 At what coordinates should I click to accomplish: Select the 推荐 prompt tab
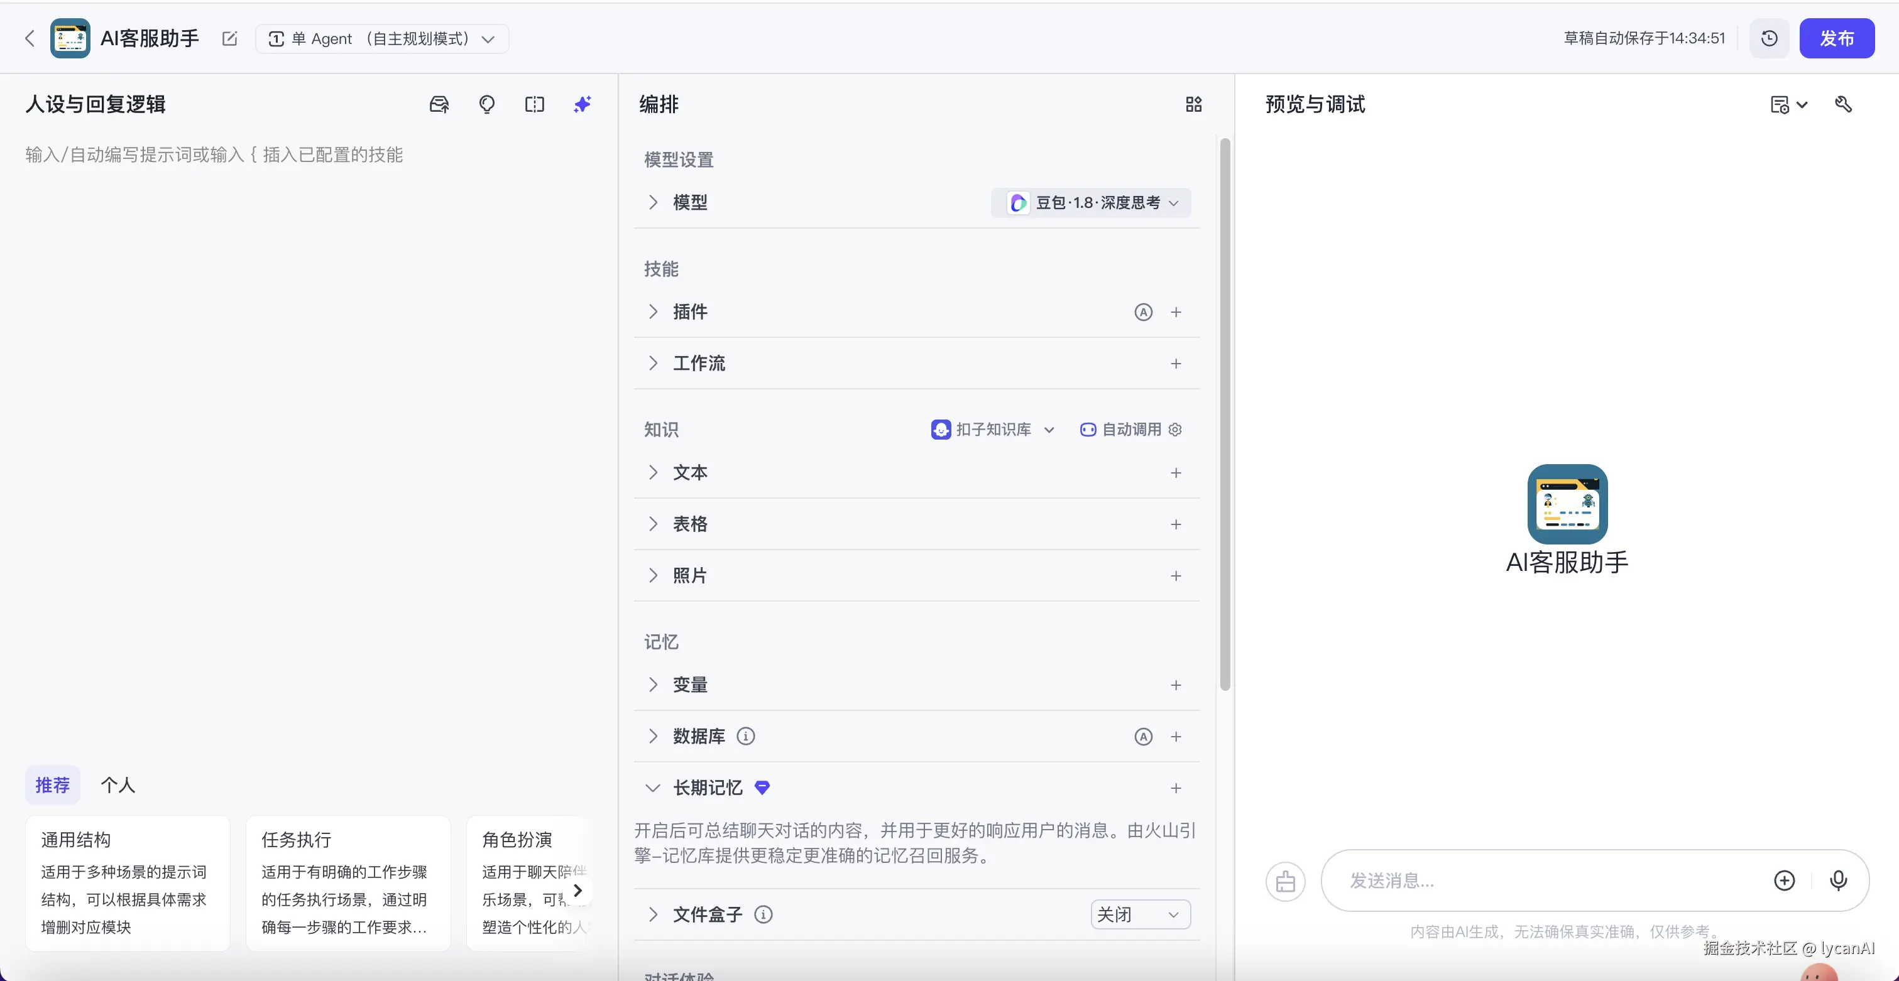[52, 786]
